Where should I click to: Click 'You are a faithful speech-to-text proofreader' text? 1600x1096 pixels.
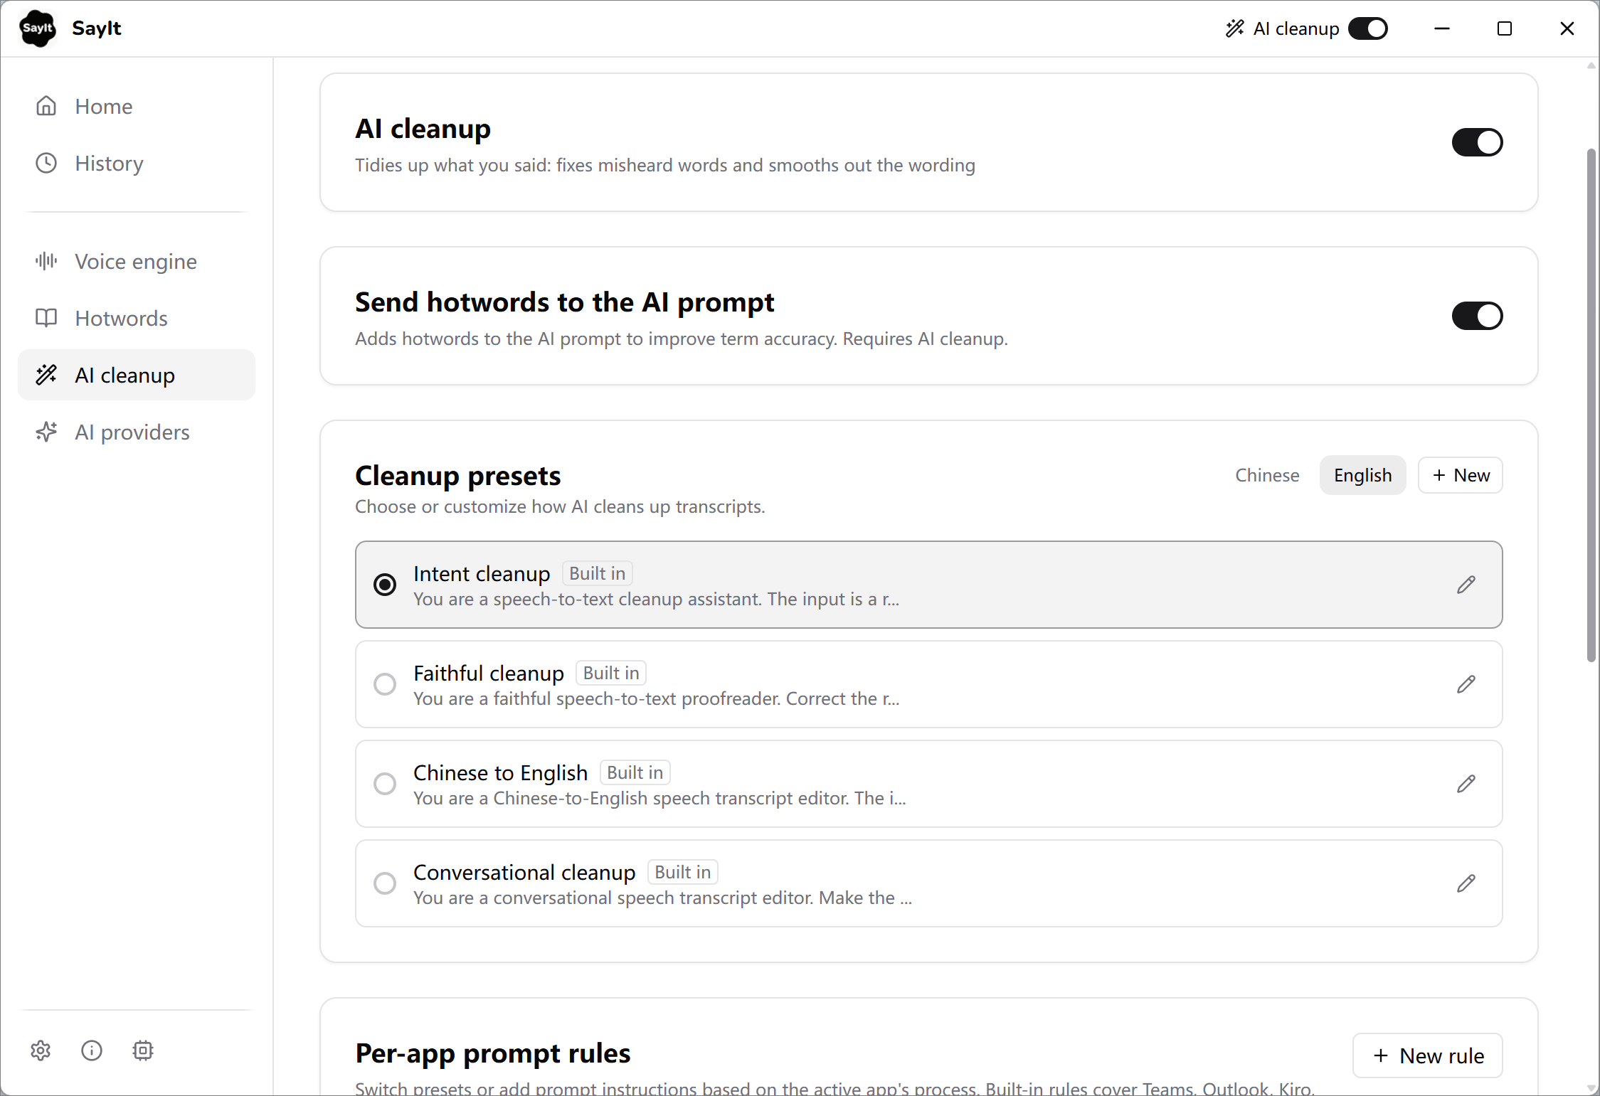tap(657, 698)
